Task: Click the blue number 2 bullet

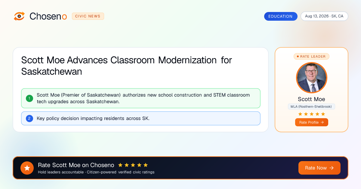Action: [29, 118]
